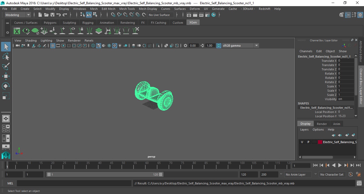Click the play forwards button
This screenshot has width=364, height=194.
coord(340,165)
